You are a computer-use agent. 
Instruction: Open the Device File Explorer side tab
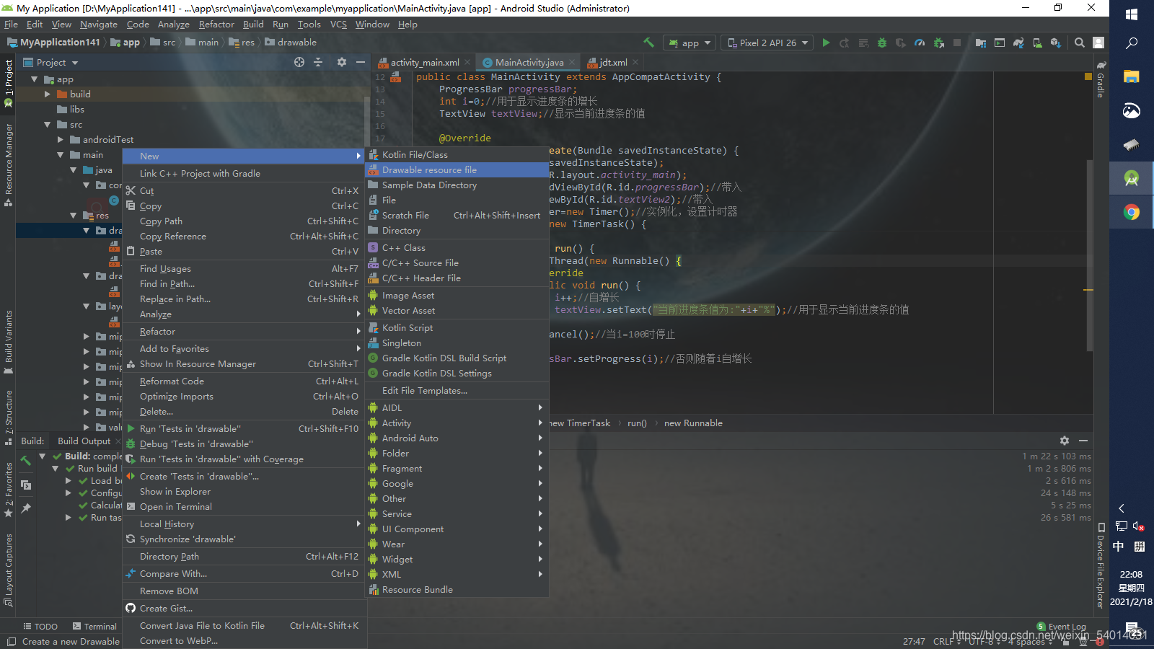pos(1101,566)
